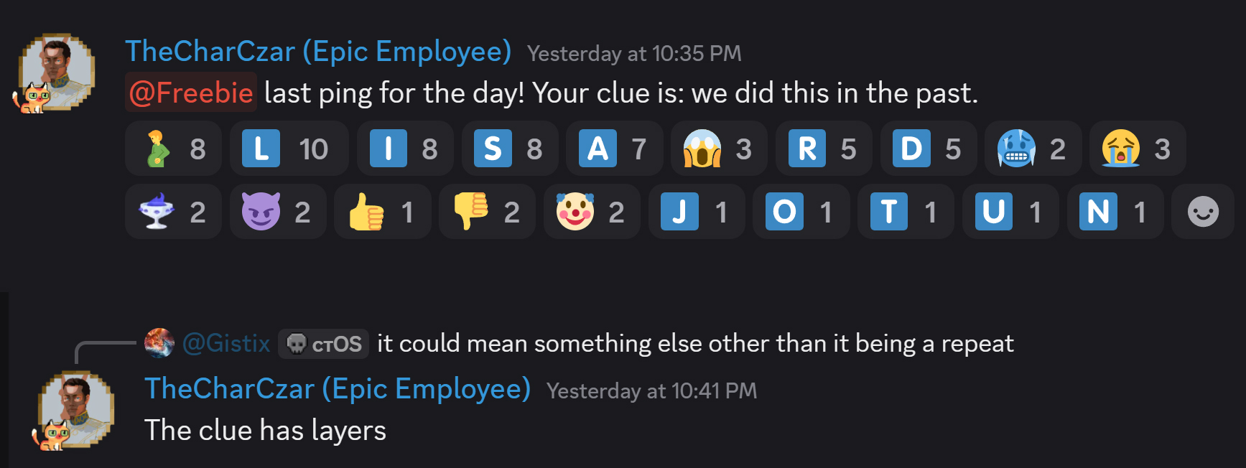
Task: Click the crying face reaction
Action: point(1137,149)
